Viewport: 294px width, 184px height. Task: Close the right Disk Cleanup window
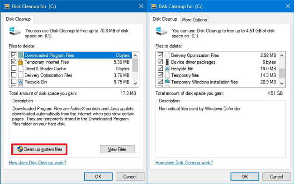pyautogui.click(x=288, y=6)
